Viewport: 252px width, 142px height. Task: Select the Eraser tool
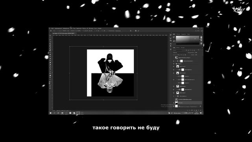(x=50, y=58)
